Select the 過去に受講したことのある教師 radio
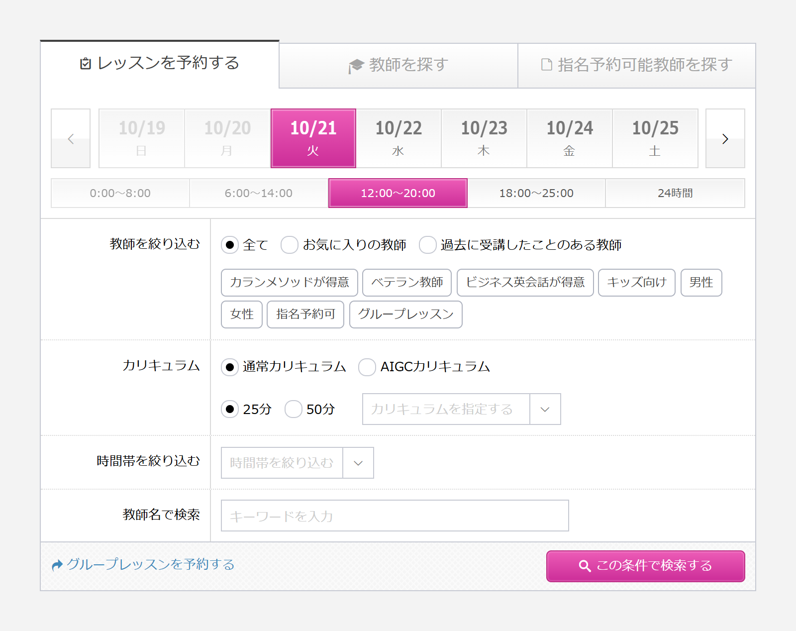This screenshot has width=796, height=631. pyautogui.click(x=428, y=245)
